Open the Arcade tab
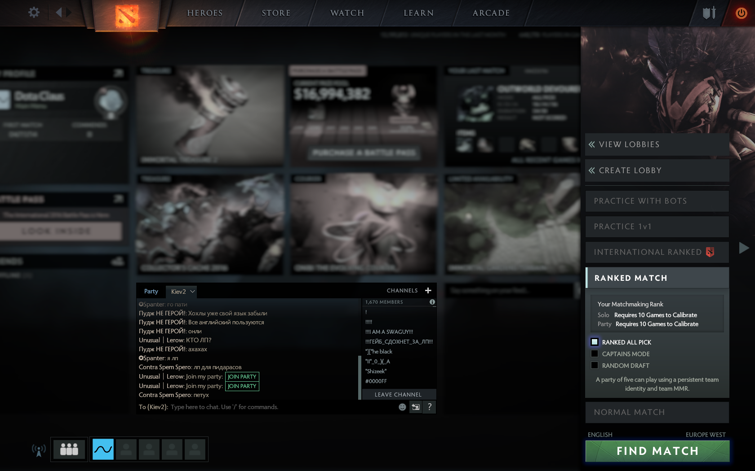Viewport: 755px width, 471px height. click(x=491, y=13)
